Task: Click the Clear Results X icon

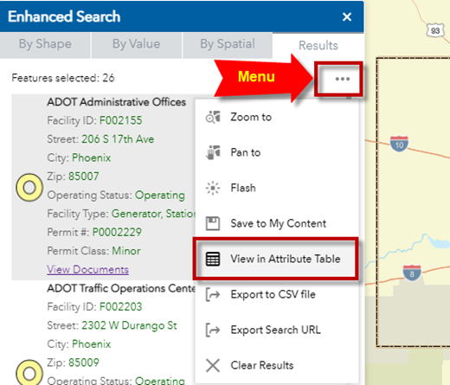Action: click(213, 365)
